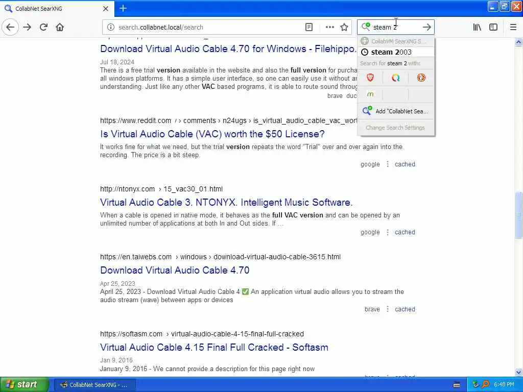Screen dimensions: 523x392
Task: Submit search with the arrow button
Action: click(426, 27)
